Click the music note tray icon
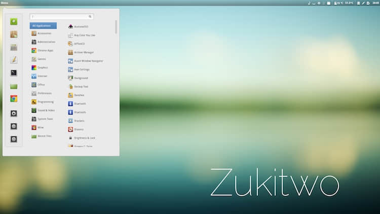 pyautogui.click(x=309, y=3)
